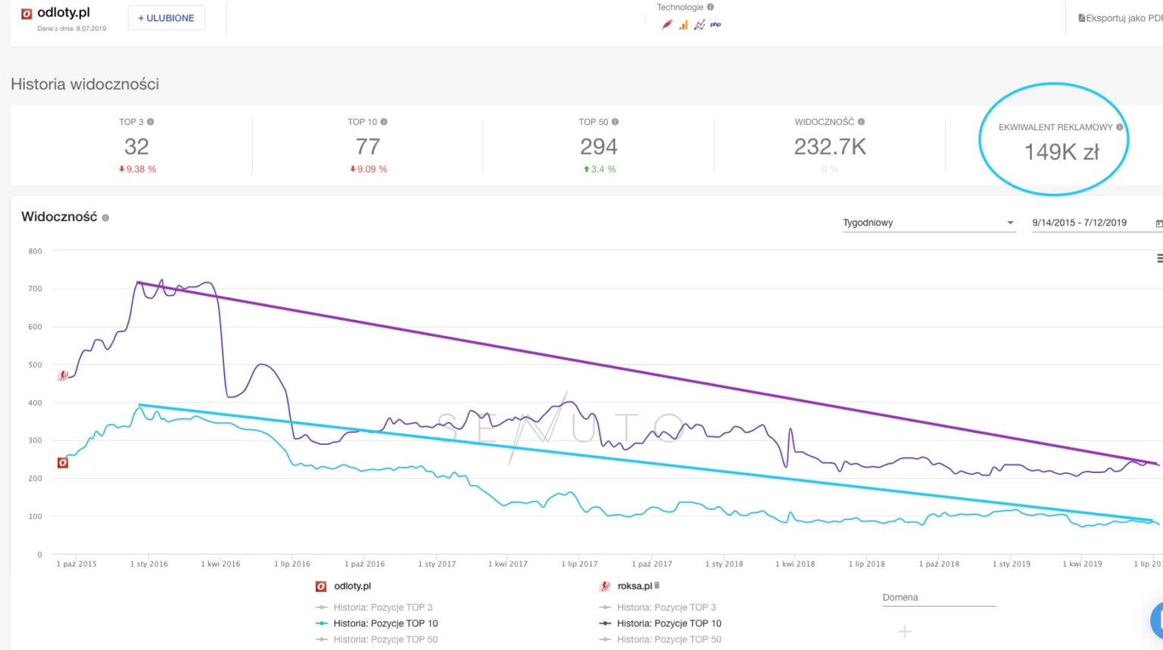Click the plus icon to add domain
This screenshot has height=650, width=1163.
tap(904, 631)
